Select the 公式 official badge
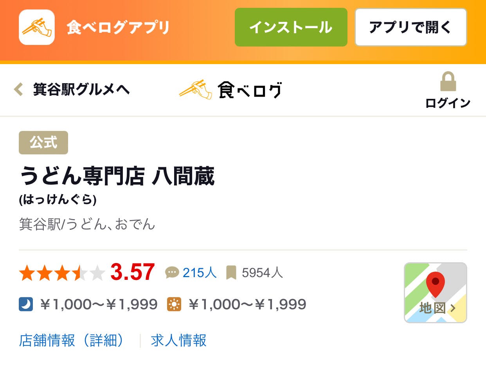This screenshot has width=486, height=367. pyautogui.click(x=43, y=143)
